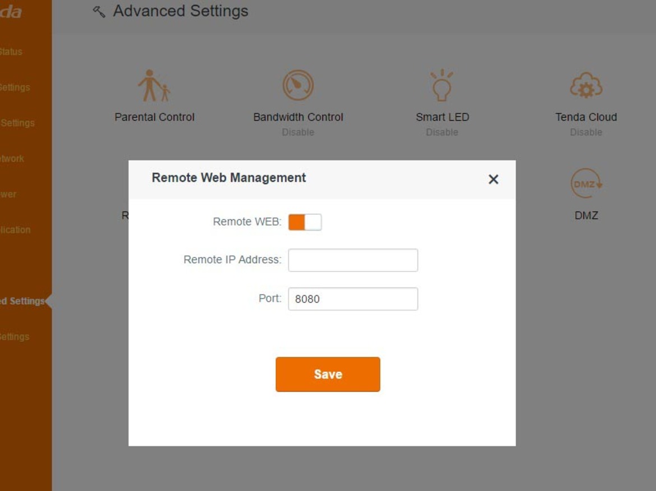Open the Parental Control icon
656x491 pixels.
pyautogui.click(x=154, y=86)
